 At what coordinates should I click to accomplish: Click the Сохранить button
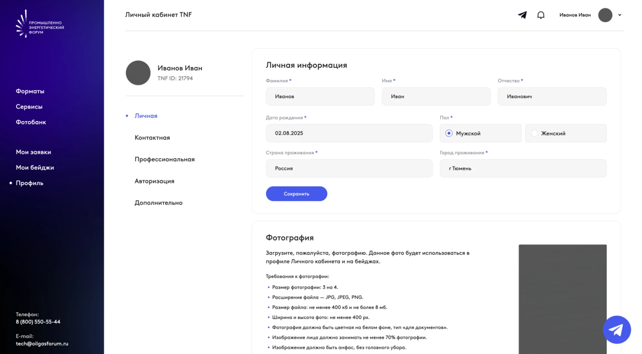(x=297, y=194)
